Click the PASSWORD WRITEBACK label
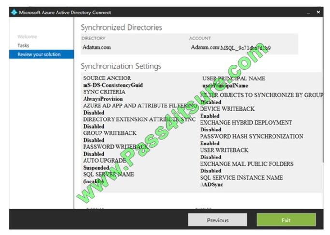 (115, 147)
